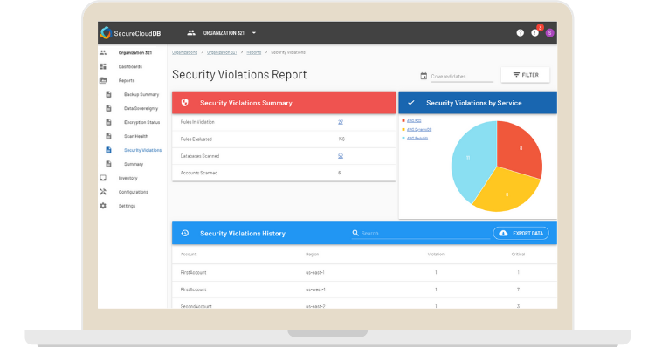Click the people icon in the top bar
The width and height of the screenshot is (655, 347).
tap(191, 32)
